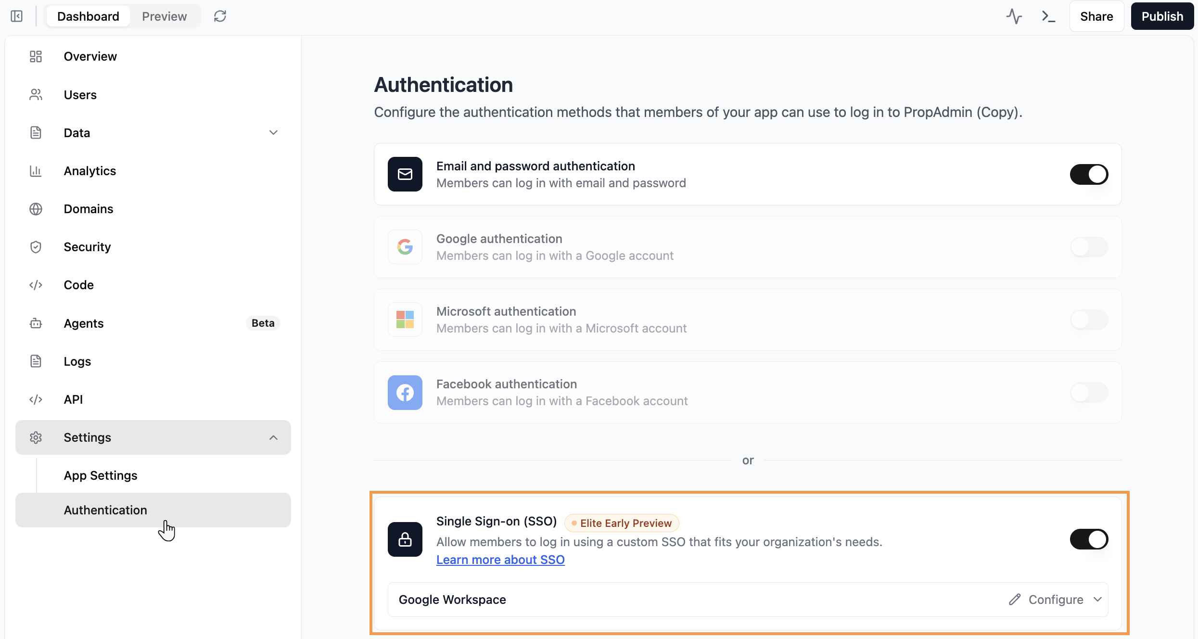
Task: Click the Agents robot icon
Action: pos(36,323)
